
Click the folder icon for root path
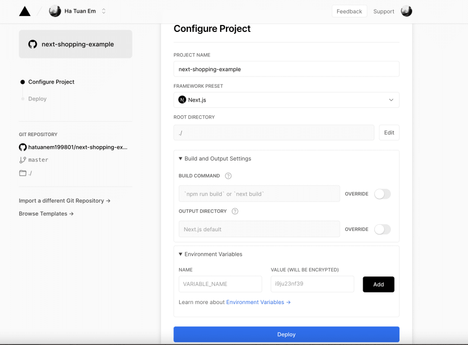(x=23, y=173)
